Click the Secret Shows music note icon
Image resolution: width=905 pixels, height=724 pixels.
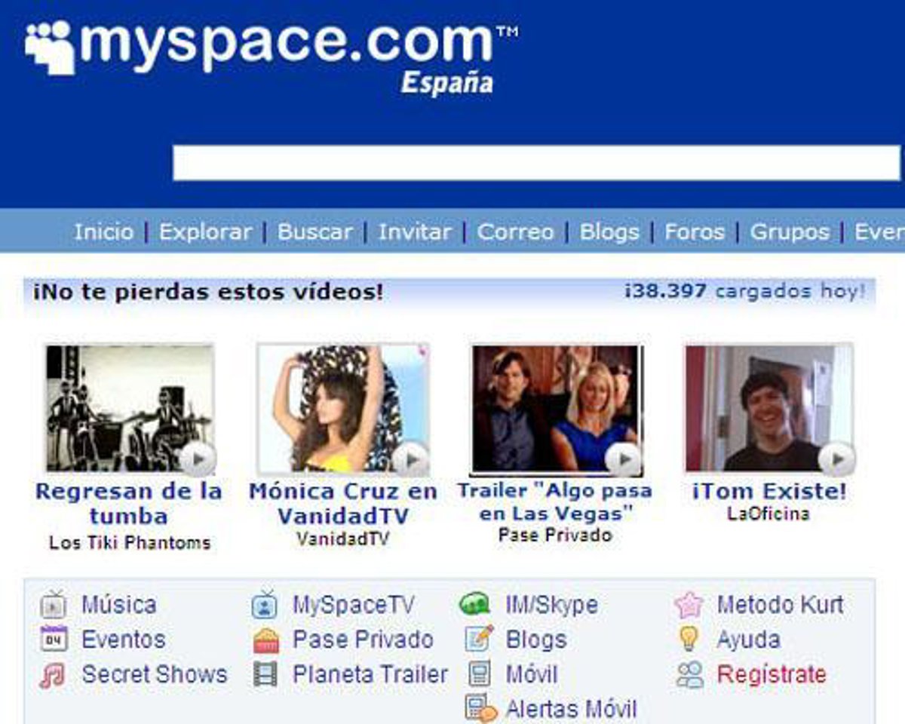point(53,674)
